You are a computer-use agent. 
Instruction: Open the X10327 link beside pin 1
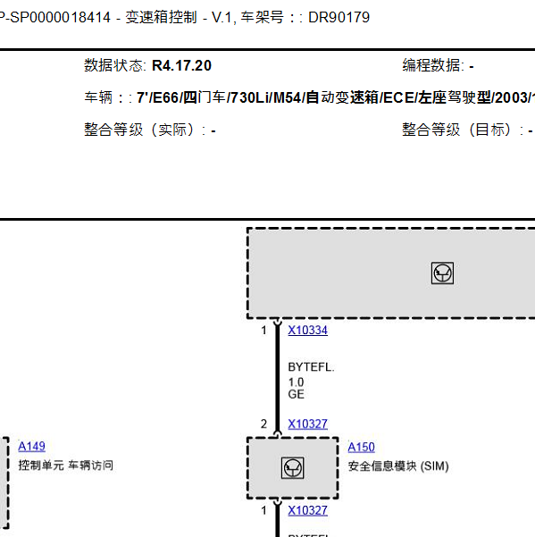[308, 510]
